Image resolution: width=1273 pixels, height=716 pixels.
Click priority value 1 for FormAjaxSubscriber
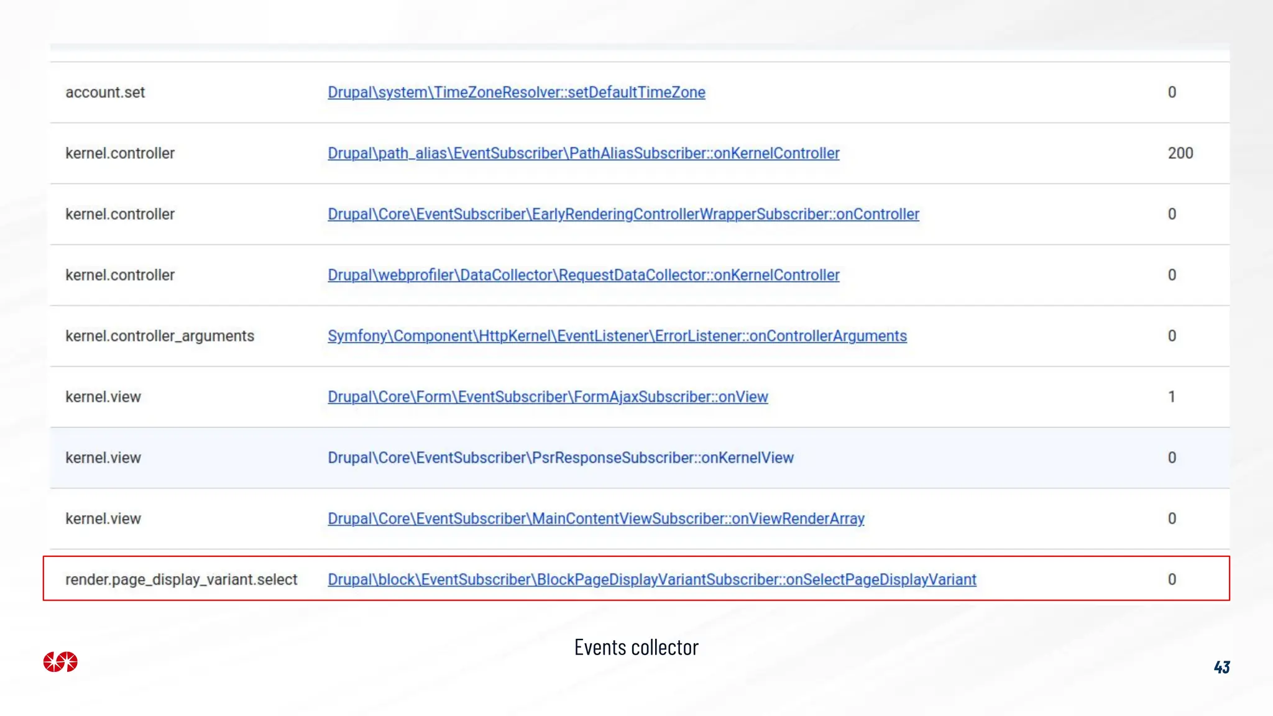[x=1171, y=397]
